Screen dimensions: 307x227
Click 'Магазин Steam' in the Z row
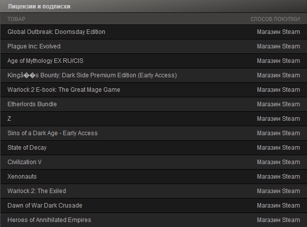click(x=279, y=119)
